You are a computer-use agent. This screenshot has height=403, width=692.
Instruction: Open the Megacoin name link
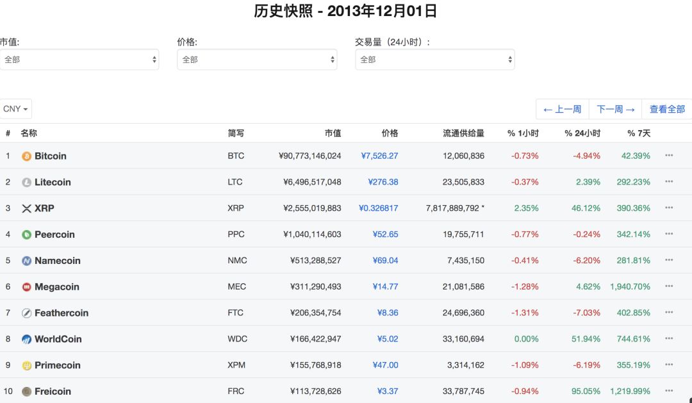click(57, 287)
